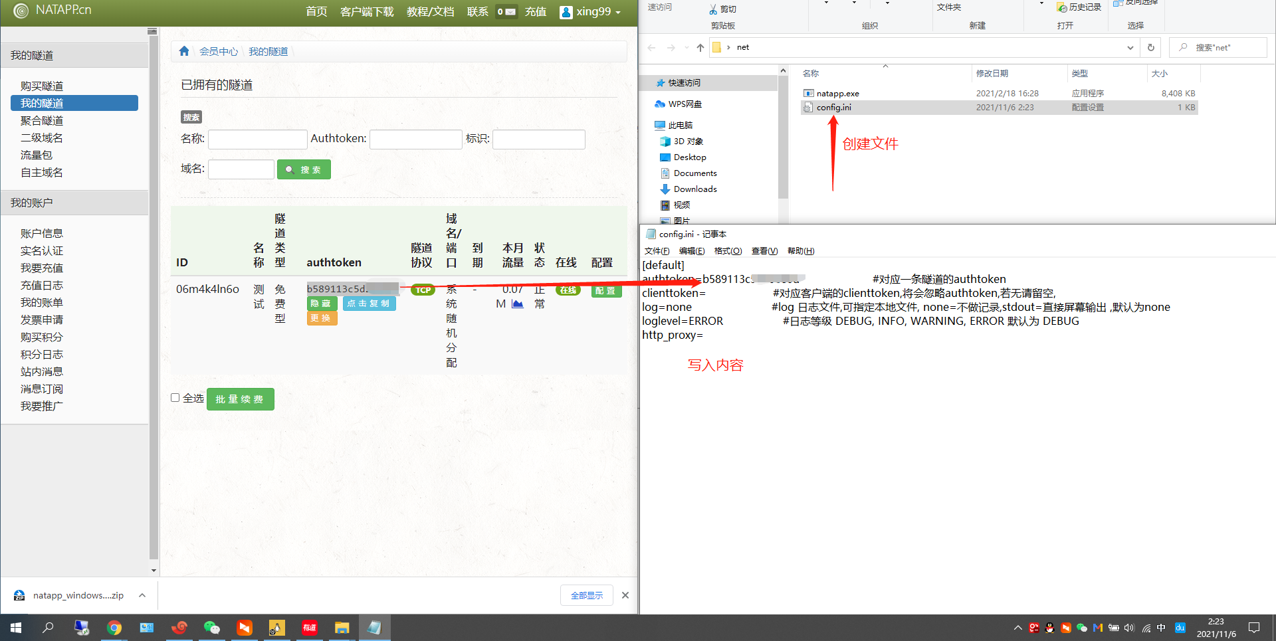Click the green 搜索 search button

click(304, 169)
